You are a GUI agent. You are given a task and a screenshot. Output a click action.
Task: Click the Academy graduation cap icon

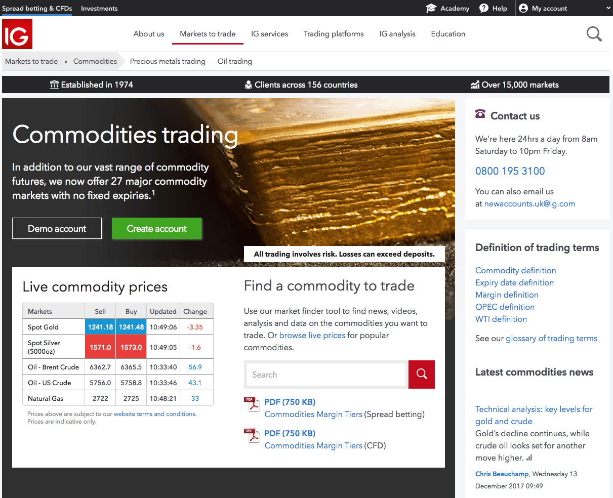[x=431, y=8]
